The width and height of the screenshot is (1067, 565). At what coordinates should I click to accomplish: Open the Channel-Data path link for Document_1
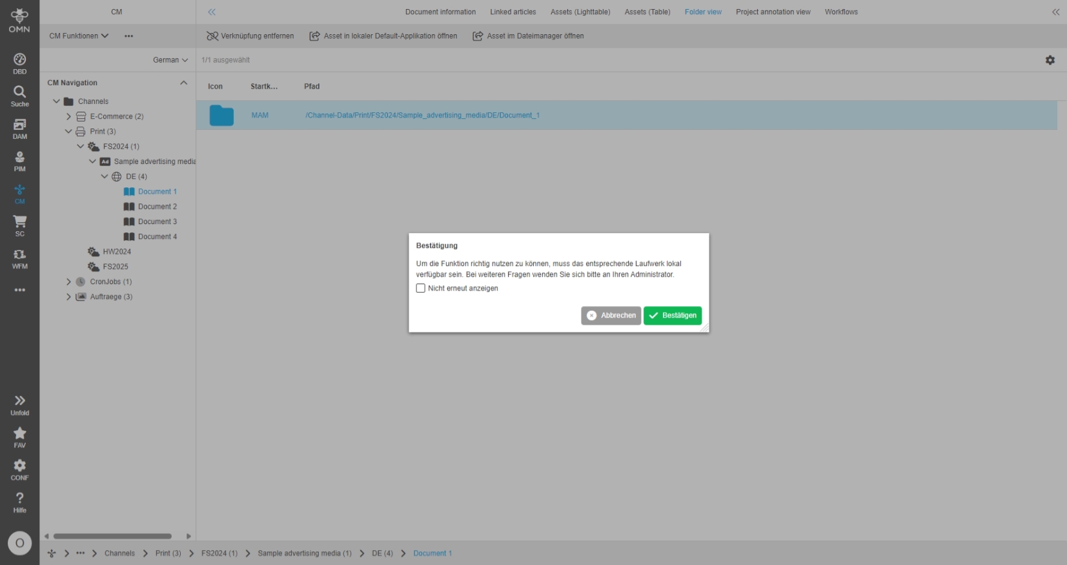pos(422,116)
